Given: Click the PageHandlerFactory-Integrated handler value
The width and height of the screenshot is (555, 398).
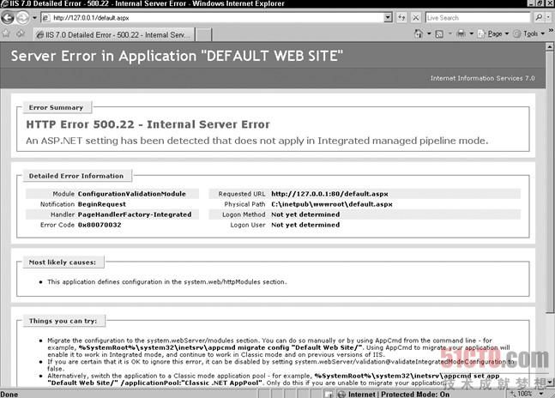Looking at the screenshot, I should click(x=135, y=214).
